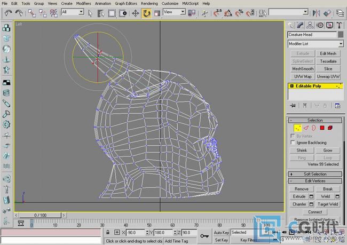Click the Select and Rotate tool
Viewport: 347px width, 245px height.
(x=146, y=13)
